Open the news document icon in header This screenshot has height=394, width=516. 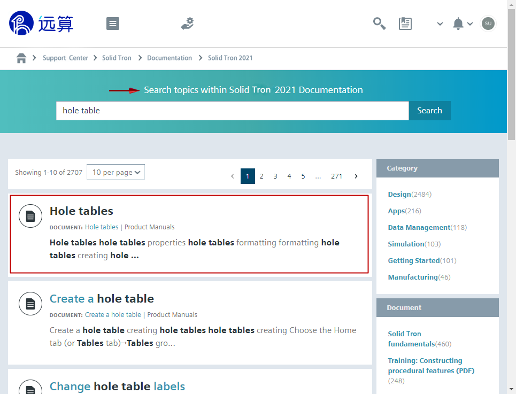(x=405, y=24)
